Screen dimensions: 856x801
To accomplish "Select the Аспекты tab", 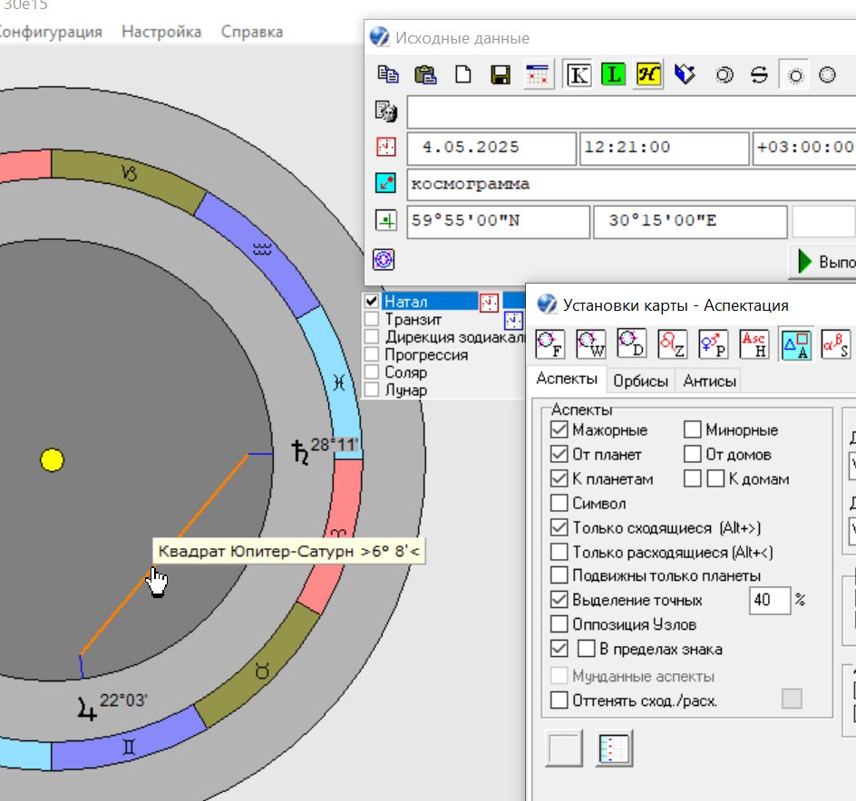I will click(x=567, y=379).
